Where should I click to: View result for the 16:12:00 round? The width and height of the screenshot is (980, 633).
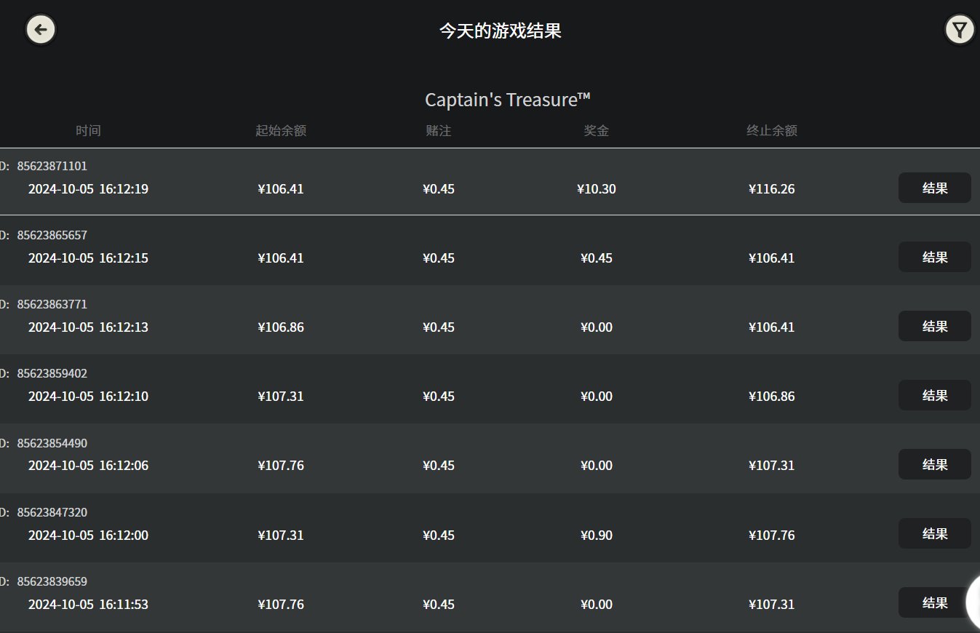pos(934,533)
